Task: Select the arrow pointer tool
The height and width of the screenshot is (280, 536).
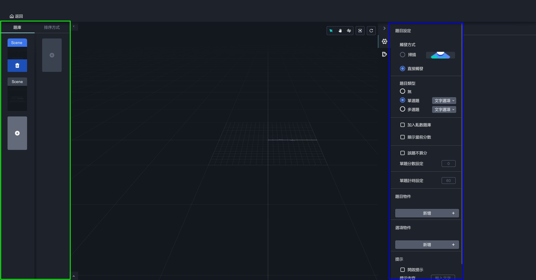Action: click(331, 31)
